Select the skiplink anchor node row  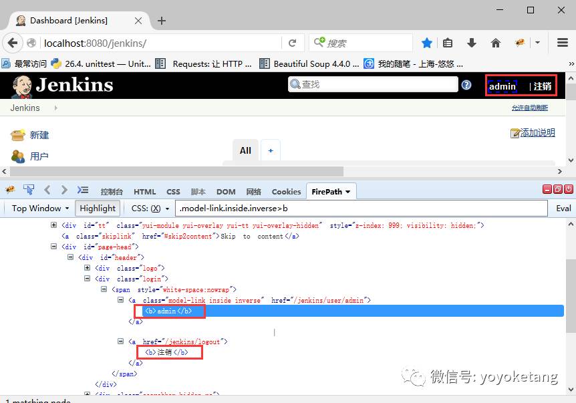pos(180,236)
